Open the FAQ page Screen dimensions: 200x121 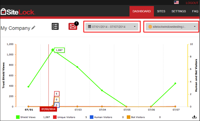point(195,11)
